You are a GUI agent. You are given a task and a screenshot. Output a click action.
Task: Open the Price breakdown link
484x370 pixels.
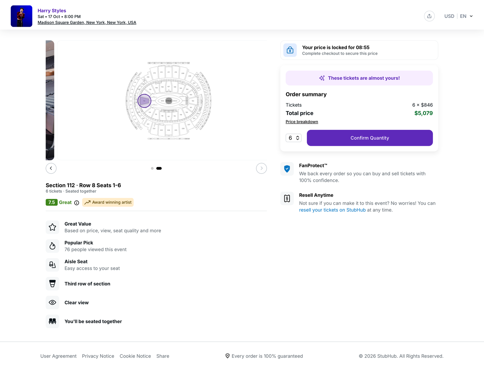coord(302,122)
